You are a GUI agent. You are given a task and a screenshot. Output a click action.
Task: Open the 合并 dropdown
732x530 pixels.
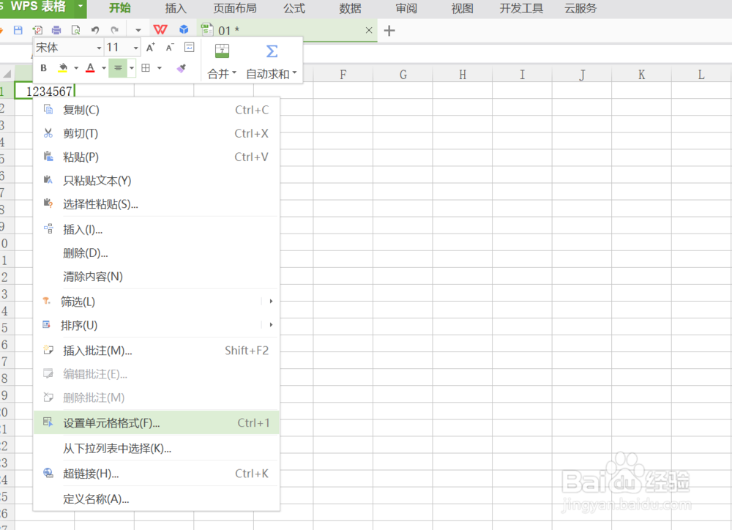(x=223, y=74)
